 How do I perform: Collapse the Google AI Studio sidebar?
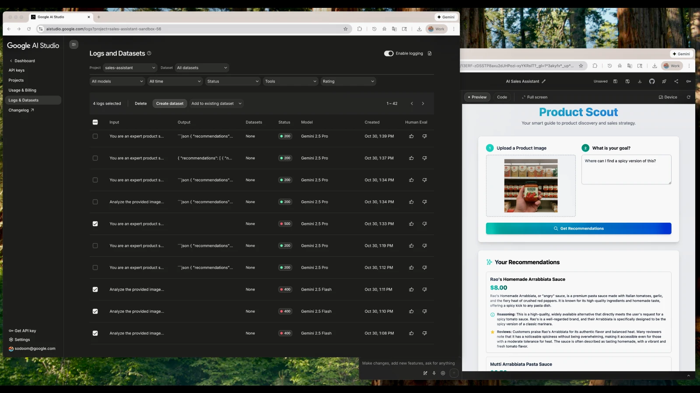click(74, 44)
